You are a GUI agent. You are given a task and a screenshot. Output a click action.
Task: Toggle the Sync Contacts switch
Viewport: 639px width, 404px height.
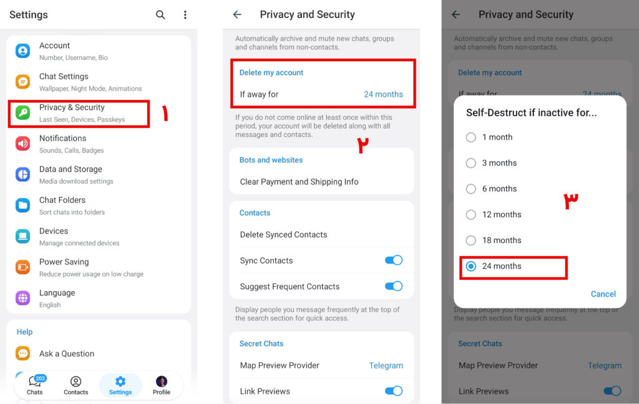pos(393,260)
